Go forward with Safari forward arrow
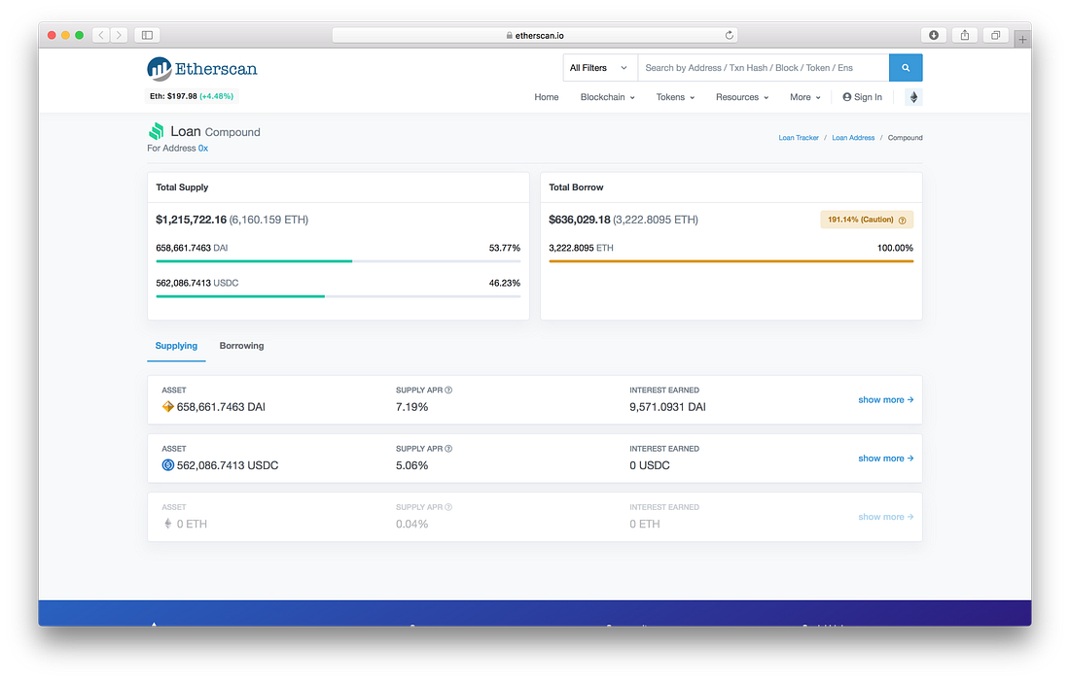Viewport: 1070px width, 681px height. [x=119, y=35]
